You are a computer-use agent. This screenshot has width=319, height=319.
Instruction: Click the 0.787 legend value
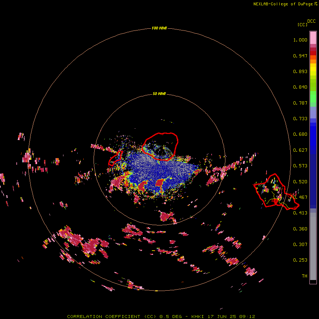[x=300, y=103]
